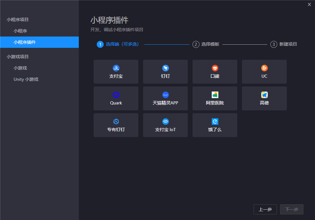Choose the 口碑 platform icon
315x220 pixels.
point(215,68)
